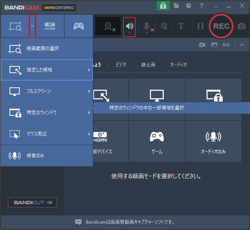This screenshot has height=230, width=250.
Task: Choose 録画範囲の選択 menu entry
Action: 47,49
